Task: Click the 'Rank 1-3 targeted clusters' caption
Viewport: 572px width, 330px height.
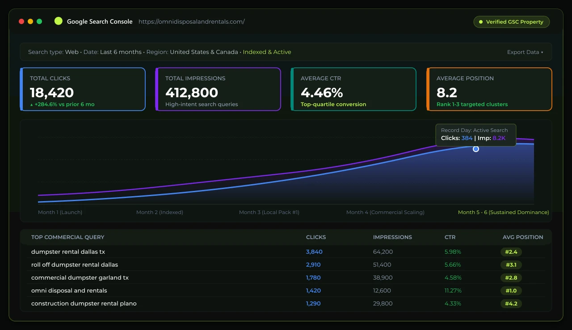Action: coord(472,104)
